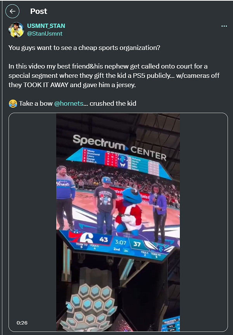The image size is (233, 335).
Task: Go back using the left arrow icon
Action: coord(12,11)
